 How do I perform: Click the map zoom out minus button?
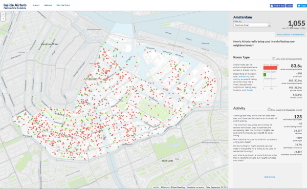click(3, 19)
